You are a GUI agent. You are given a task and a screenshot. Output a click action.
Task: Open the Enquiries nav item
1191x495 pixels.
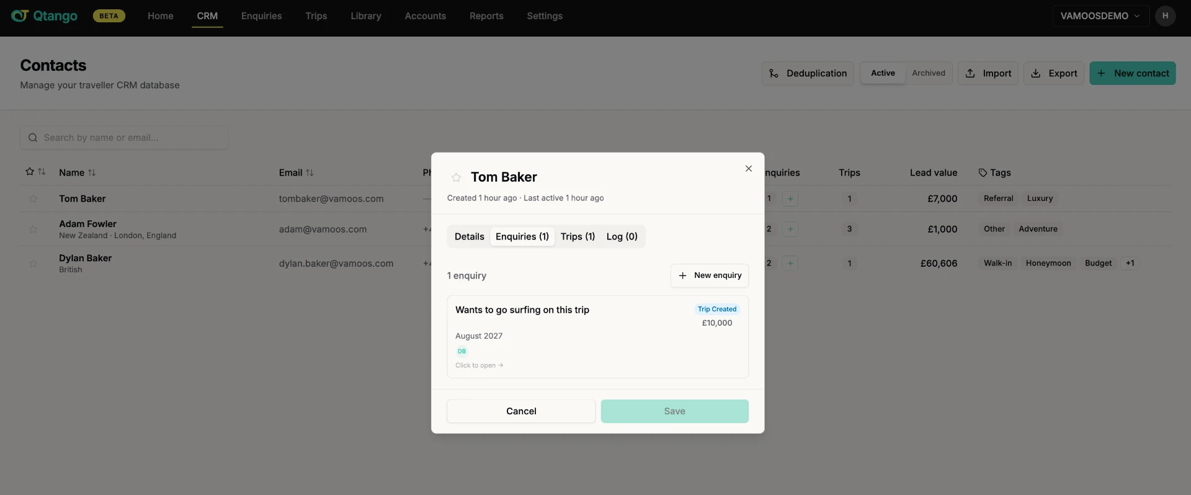(261, 16)
